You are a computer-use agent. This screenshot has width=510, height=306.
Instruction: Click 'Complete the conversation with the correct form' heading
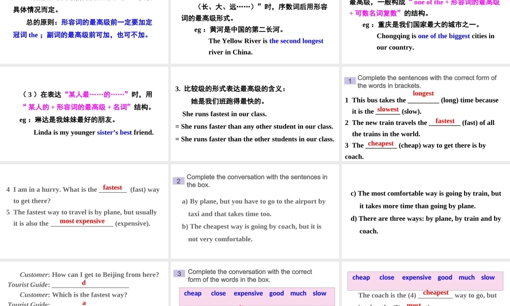click(250, 275)
